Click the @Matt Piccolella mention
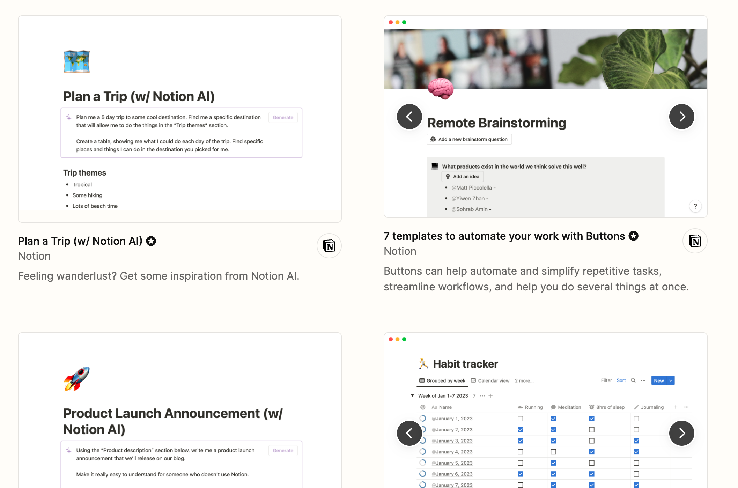Image resolution: width=738 pixels, height=488 pixels. (x=472, y=188)
